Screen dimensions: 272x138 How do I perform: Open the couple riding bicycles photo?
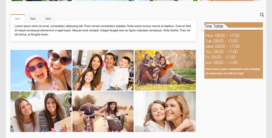[x=103, y=111]
